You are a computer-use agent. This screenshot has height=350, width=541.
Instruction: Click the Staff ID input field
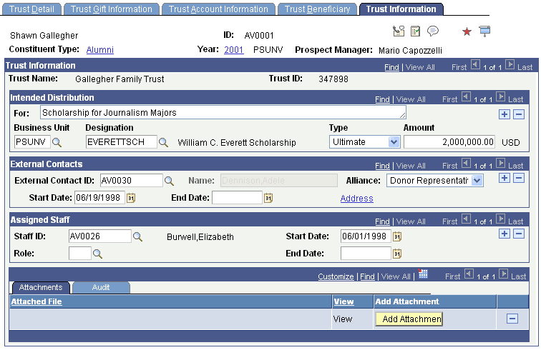(x=99, y=236)
